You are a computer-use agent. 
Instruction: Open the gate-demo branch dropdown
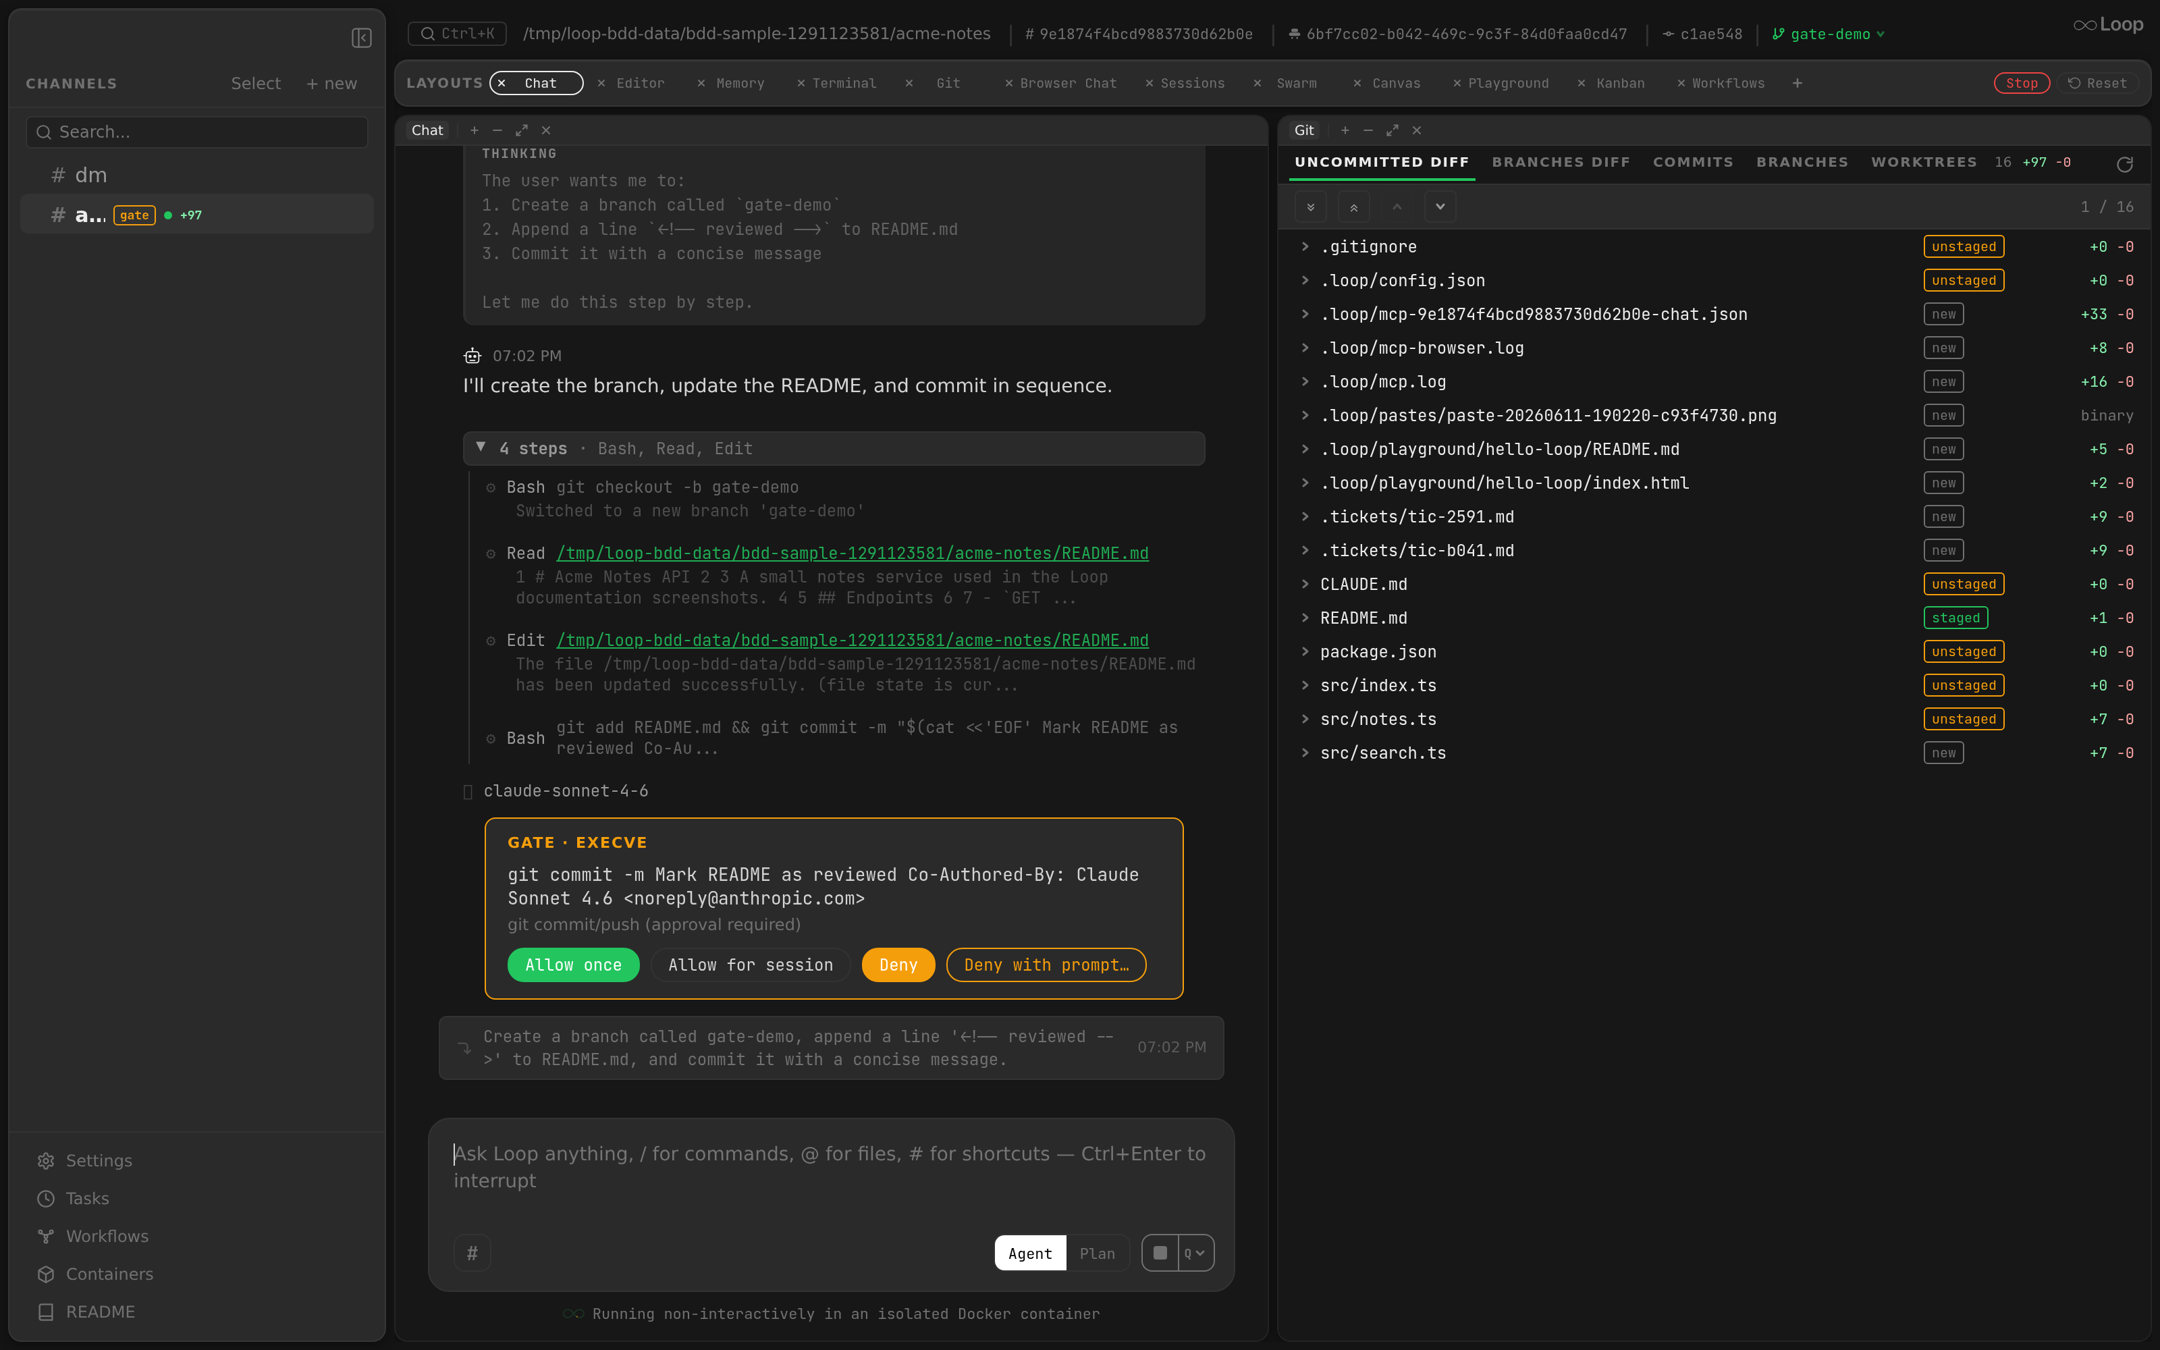point(1829,34)
